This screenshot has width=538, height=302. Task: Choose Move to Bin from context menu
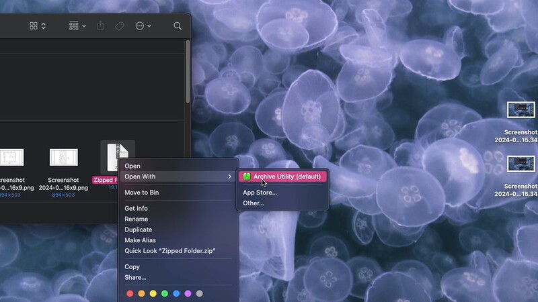[141, 193]
